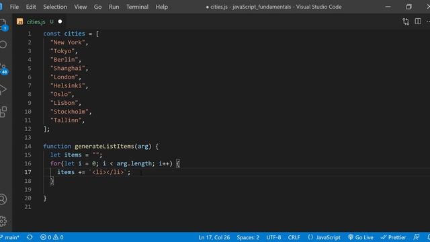Viewport: 430px width, 242px height.
Task: Split the editor to the right
Action: click(x=418, y=22)
